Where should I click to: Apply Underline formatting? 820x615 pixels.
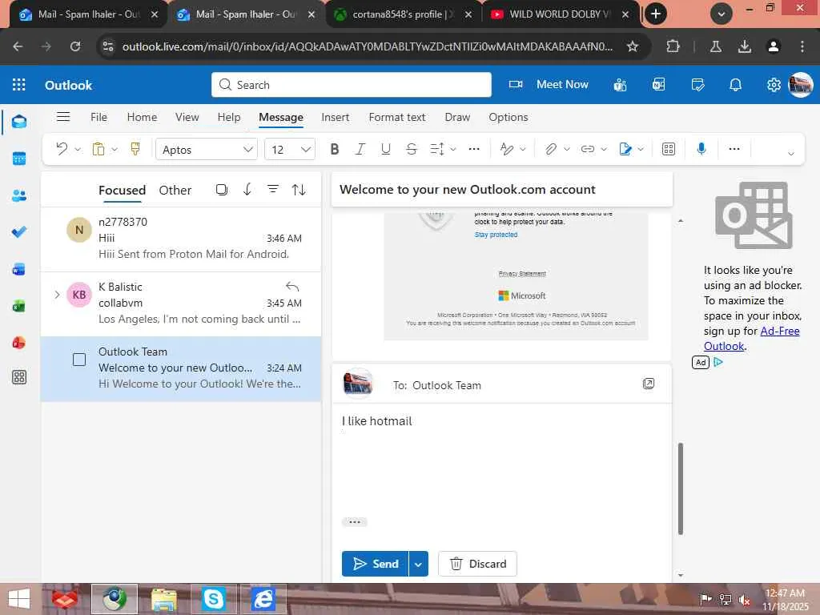(386, 149)
